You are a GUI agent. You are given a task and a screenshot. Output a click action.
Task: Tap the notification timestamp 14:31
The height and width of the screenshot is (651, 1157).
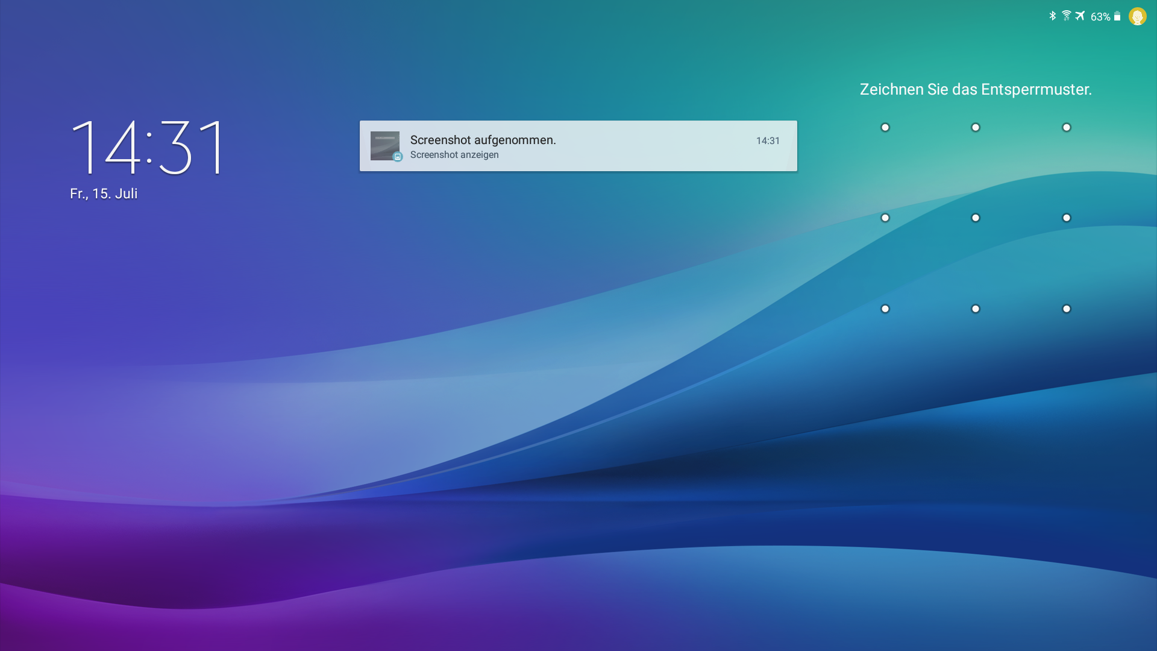tap(768, 140)
